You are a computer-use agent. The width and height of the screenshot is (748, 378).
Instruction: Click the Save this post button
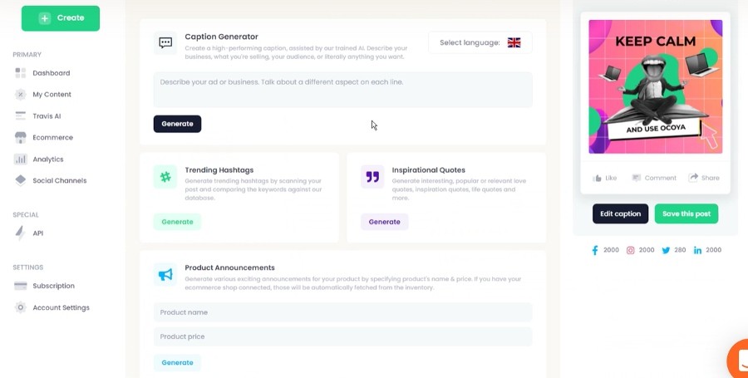point(686,214)
